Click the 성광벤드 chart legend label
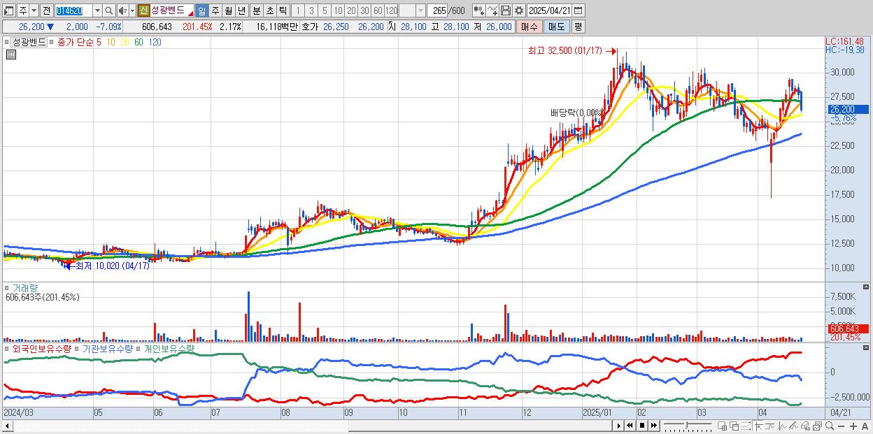Image resolution: width=873 pixels, height=434 pixels. 29,42
